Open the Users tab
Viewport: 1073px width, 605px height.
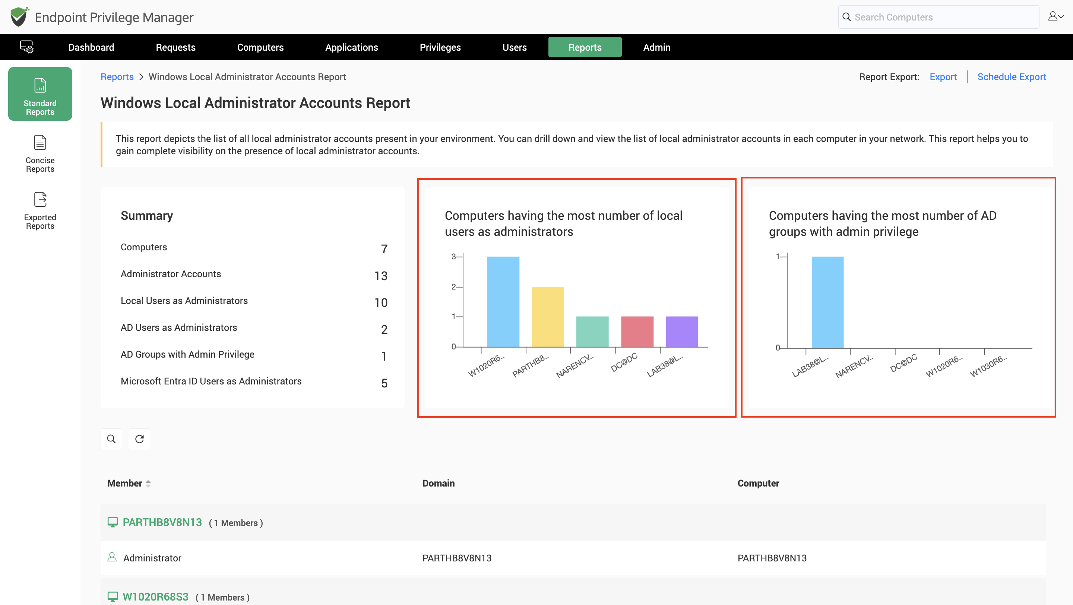(x=515, y=47)
